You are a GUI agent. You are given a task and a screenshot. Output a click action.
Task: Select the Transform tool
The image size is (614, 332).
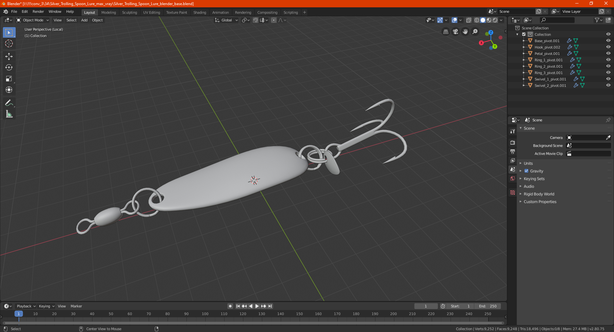[x=9, y=90]
